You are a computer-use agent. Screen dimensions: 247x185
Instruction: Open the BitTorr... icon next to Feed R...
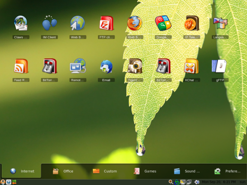(x=49, y=66)
